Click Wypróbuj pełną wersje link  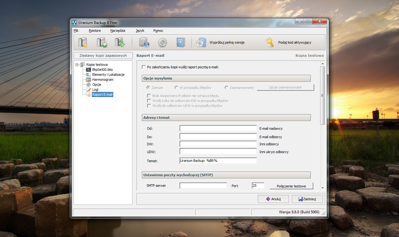tap(227, 42)
